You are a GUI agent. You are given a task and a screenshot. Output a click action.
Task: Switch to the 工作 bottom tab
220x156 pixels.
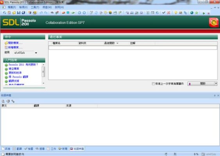[x=51, y=149]
